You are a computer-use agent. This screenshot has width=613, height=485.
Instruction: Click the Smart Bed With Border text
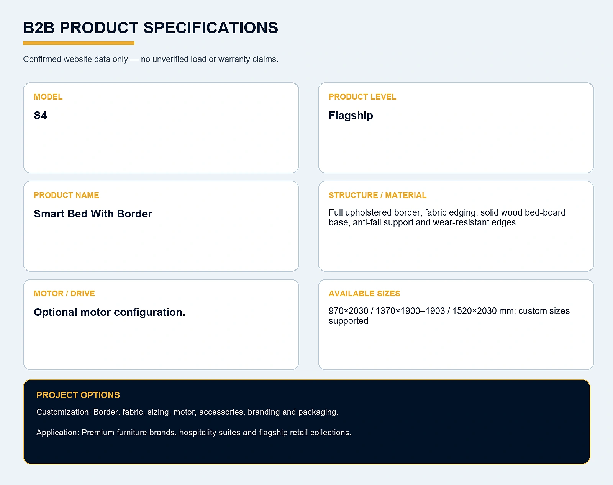click(x=93, y=214)
